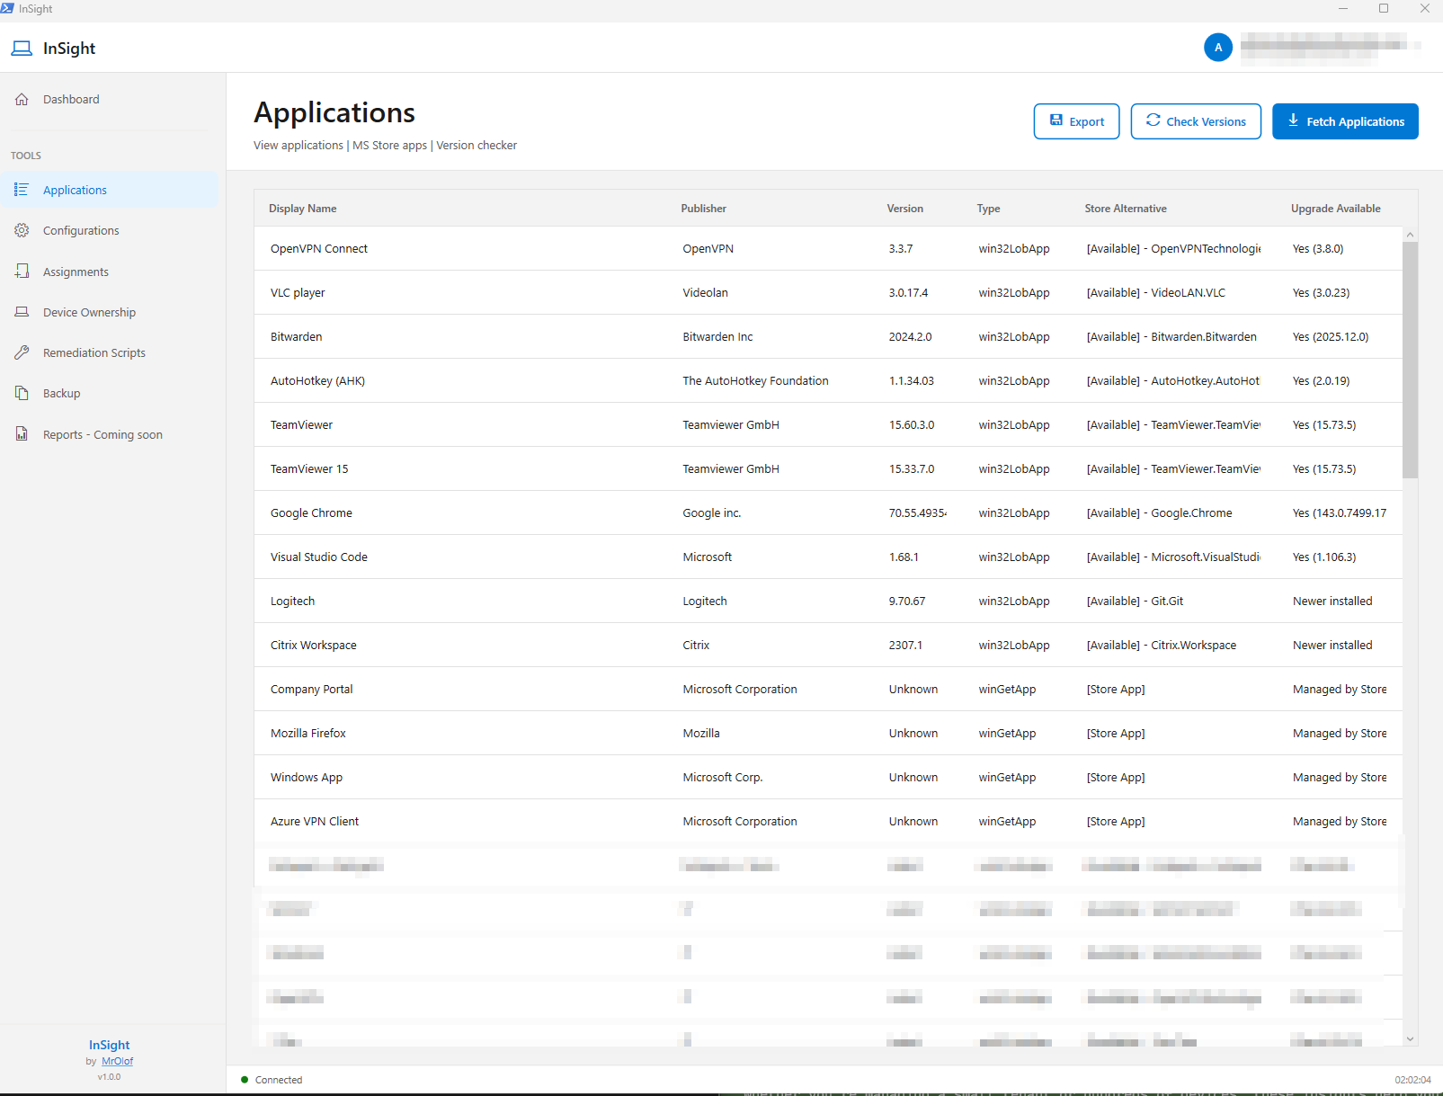Click the 'Yes (2.0.19)' upgrade cell
This screenshot has height=1096, width=1443.
(x=1321, y=381)
